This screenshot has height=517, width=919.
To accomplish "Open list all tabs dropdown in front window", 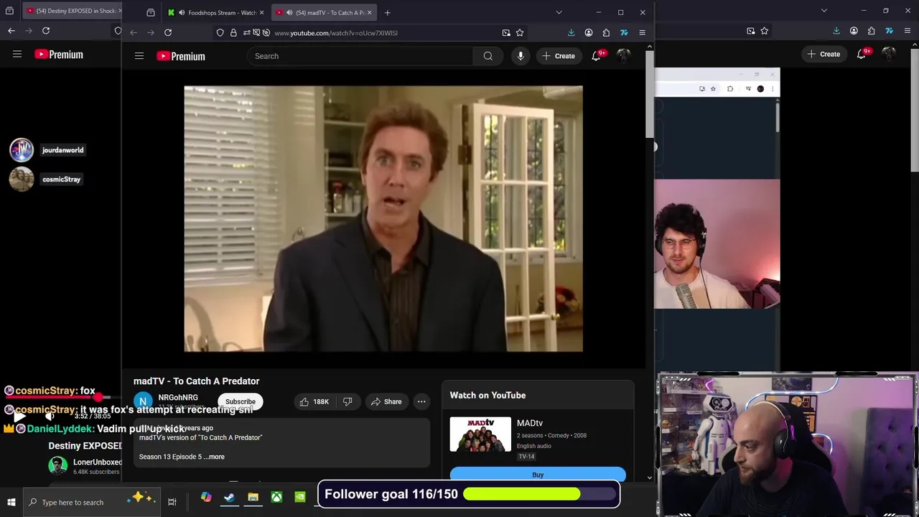I will pyautogui.click(x=559, y=12).
